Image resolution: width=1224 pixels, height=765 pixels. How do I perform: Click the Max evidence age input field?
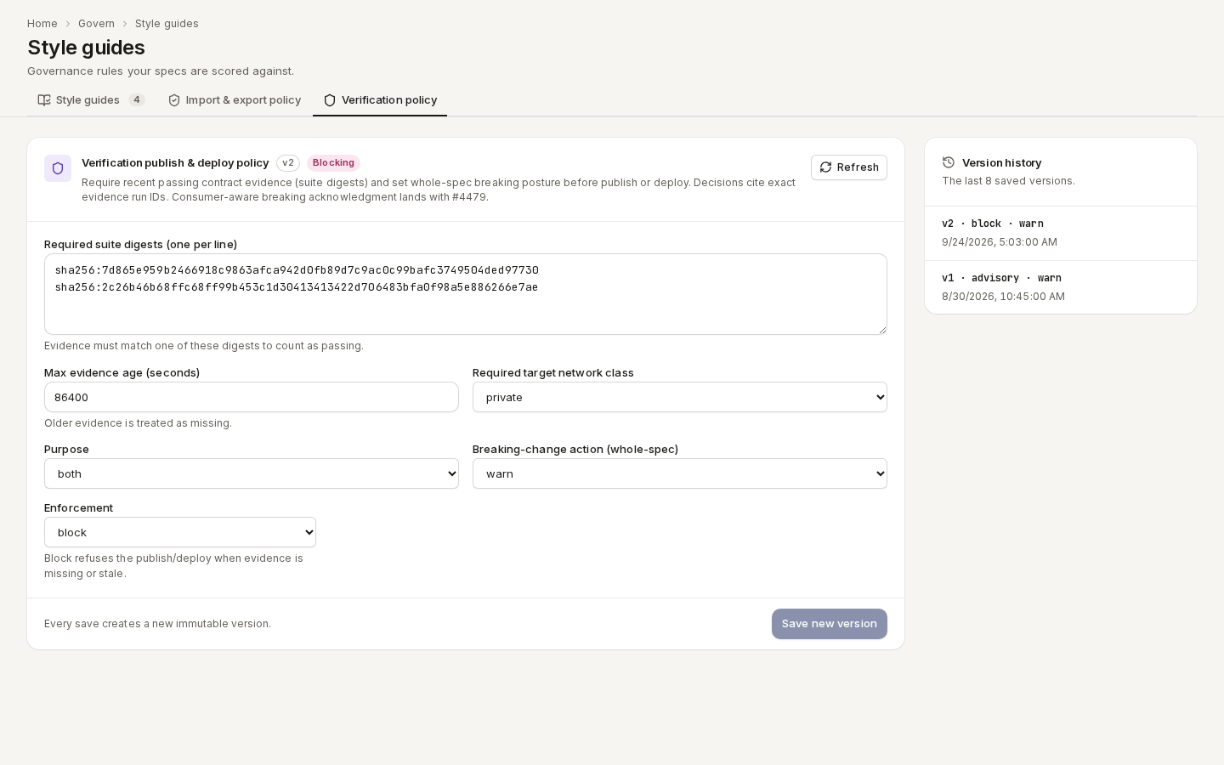252,397
